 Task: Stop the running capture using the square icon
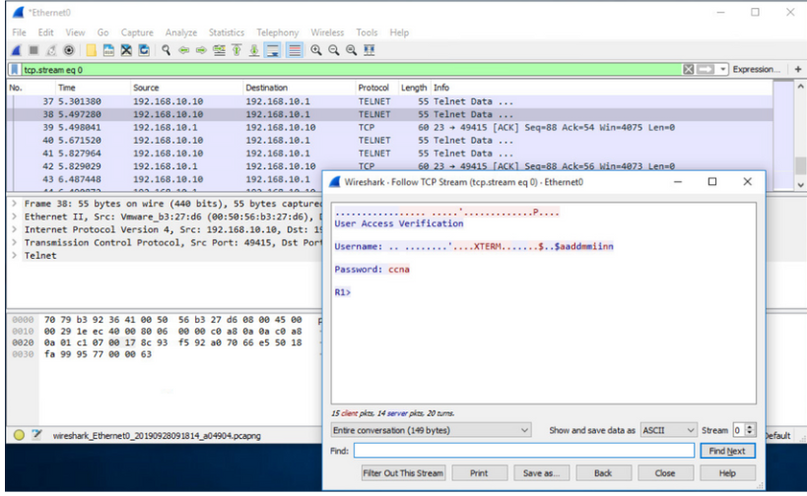pos(35,49)
